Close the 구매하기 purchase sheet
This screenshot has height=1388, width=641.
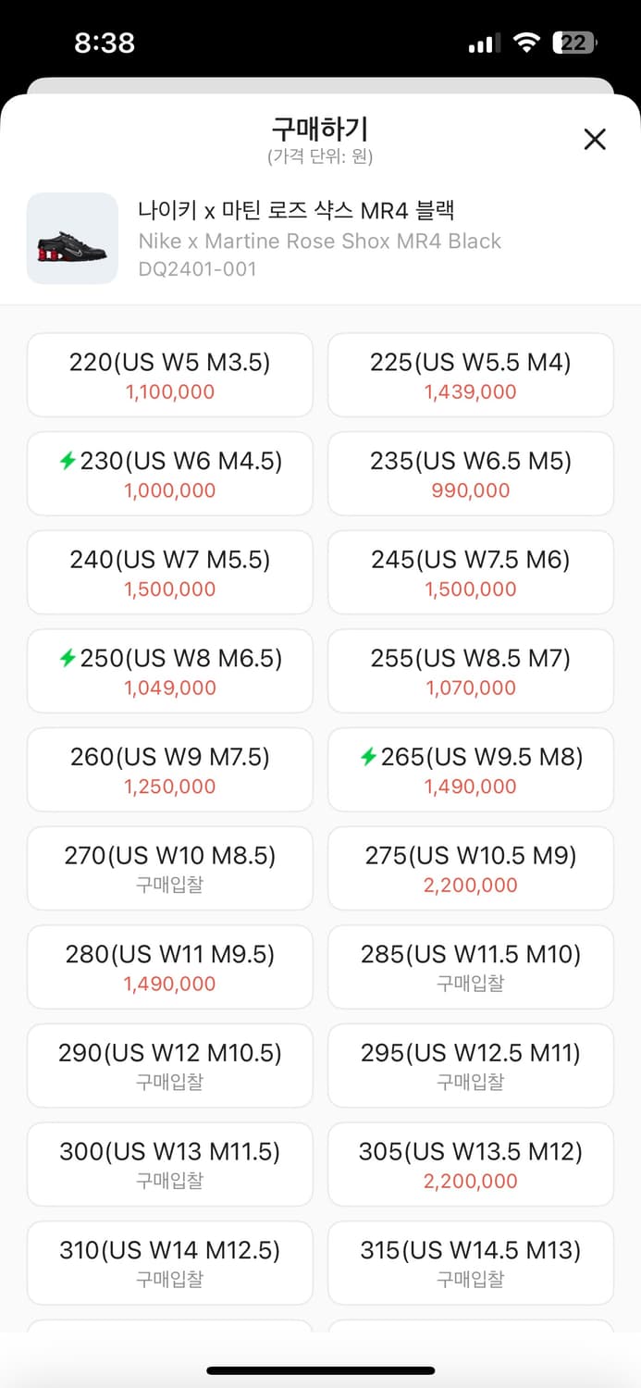pos(595,140)
